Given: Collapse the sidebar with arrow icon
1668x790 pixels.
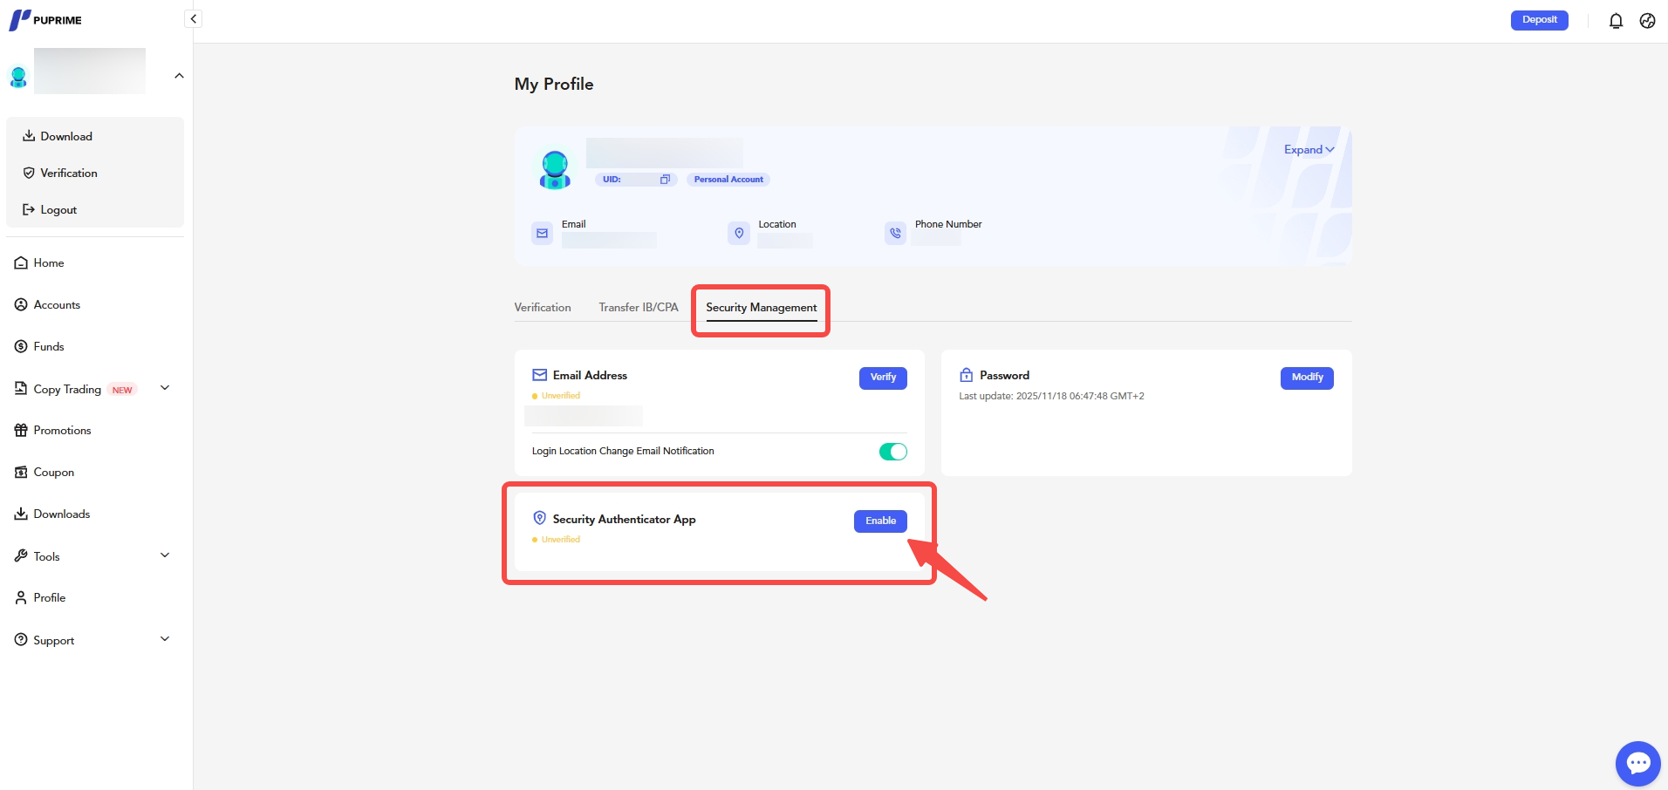Looking at the screenshot, I should pos(194,19).
